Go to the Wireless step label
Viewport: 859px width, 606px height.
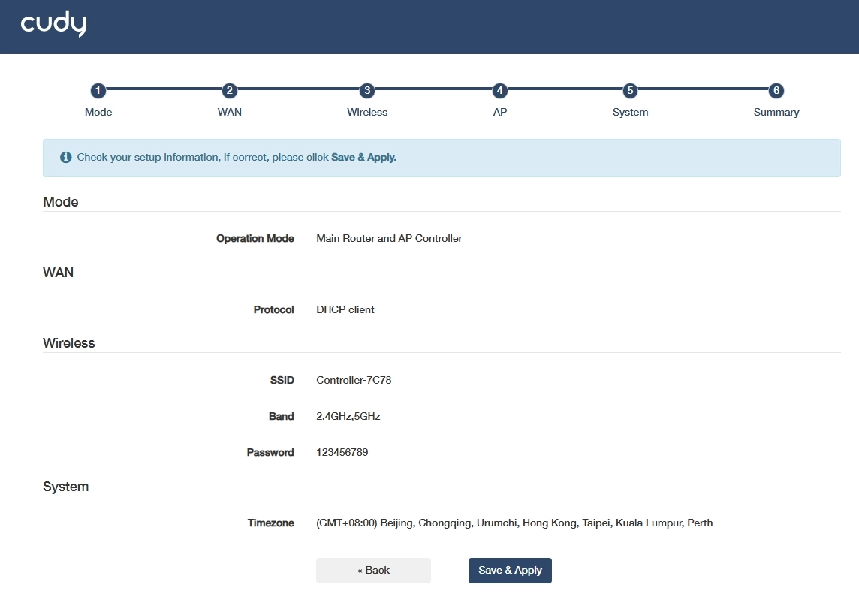[x=367, y=112]
